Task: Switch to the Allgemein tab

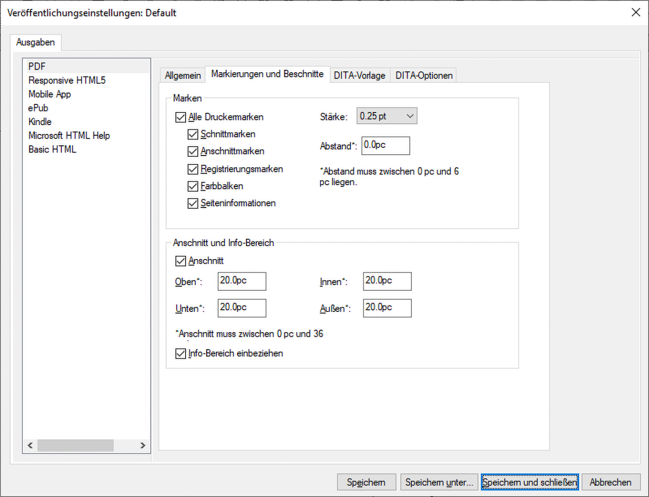Action: coord(183,75)
